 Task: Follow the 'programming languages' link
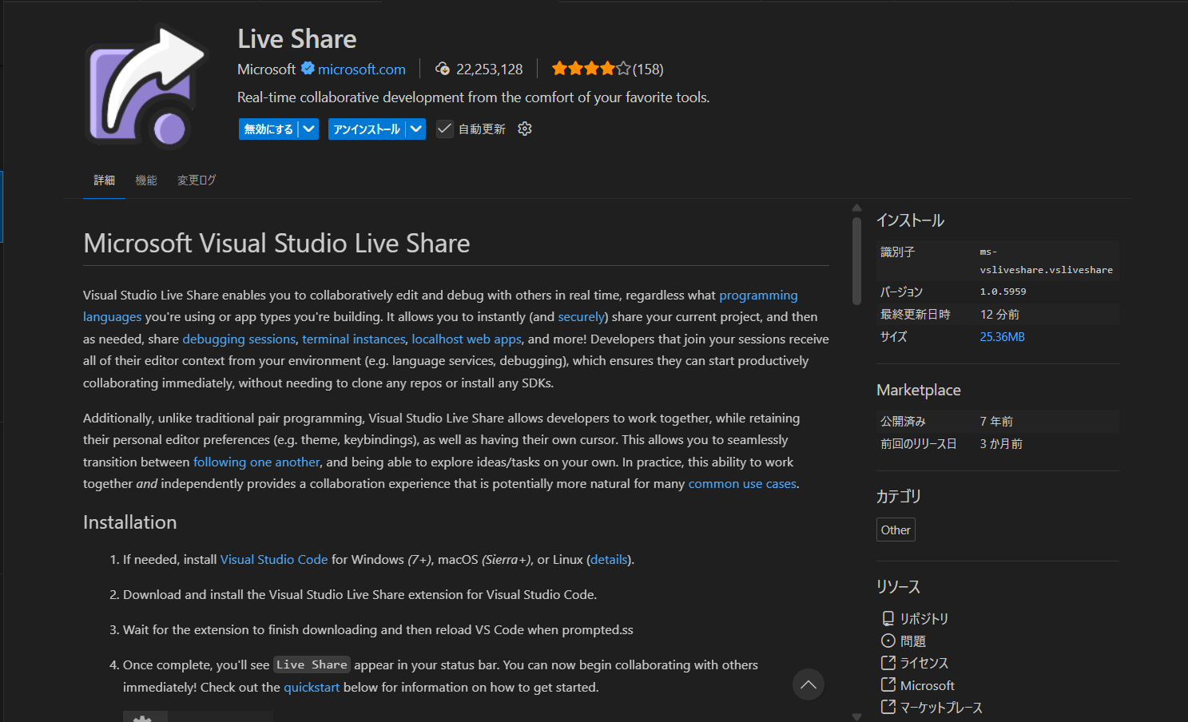758,296
